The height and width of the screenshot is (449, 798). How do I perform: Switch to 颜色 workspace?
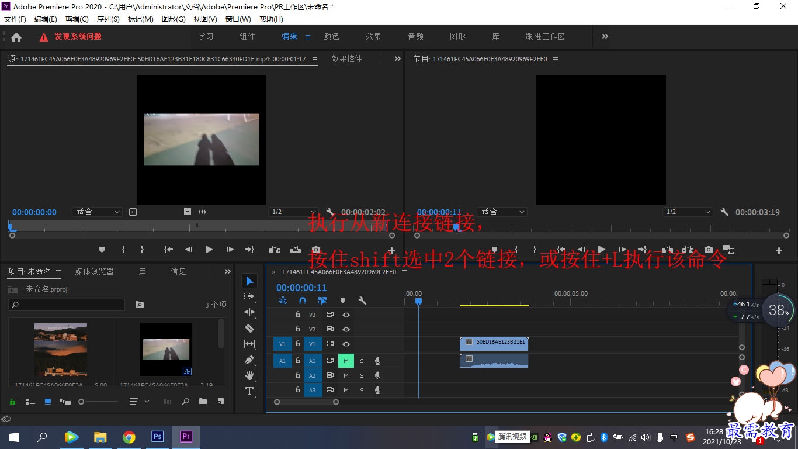332,36
